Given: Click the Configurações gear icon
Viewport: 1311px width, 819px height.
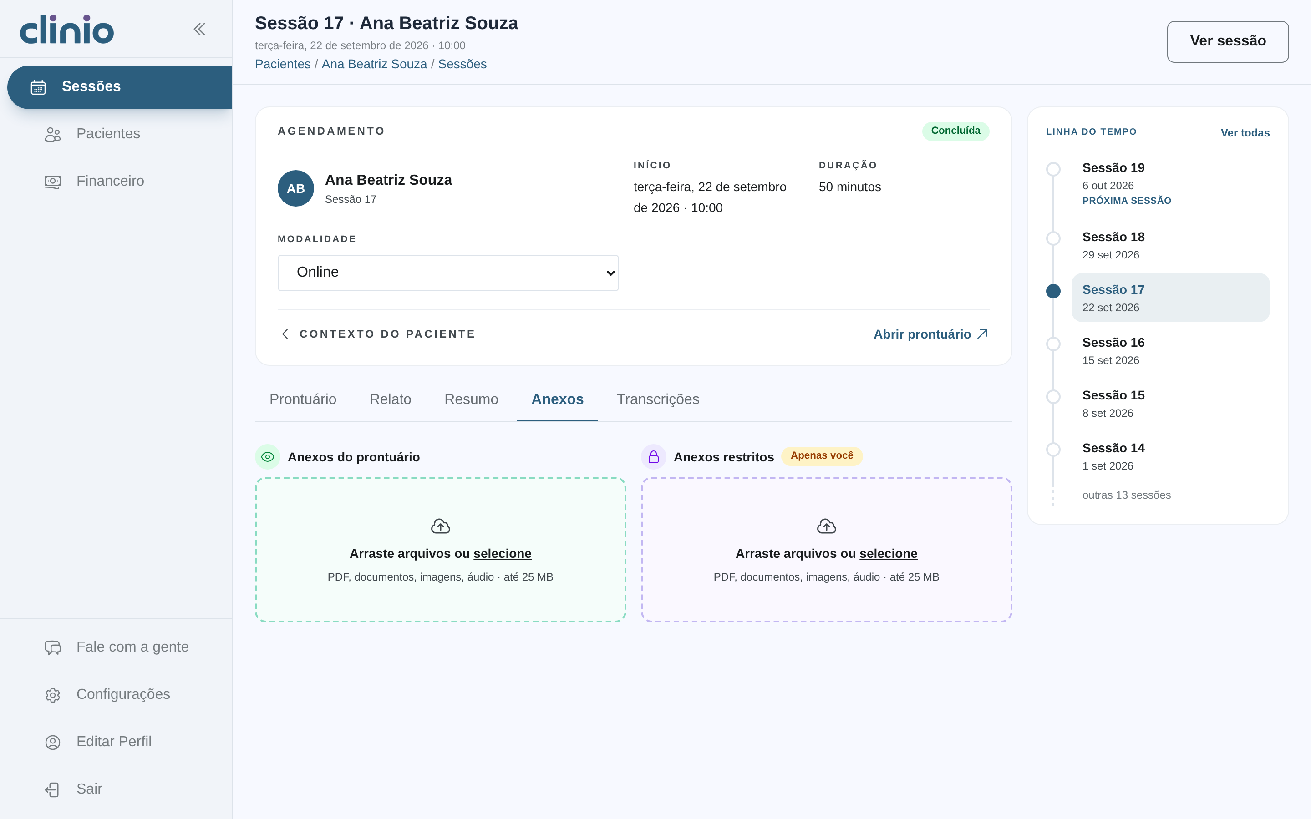Looking at the screenshot, I should [x=52, y=694].
